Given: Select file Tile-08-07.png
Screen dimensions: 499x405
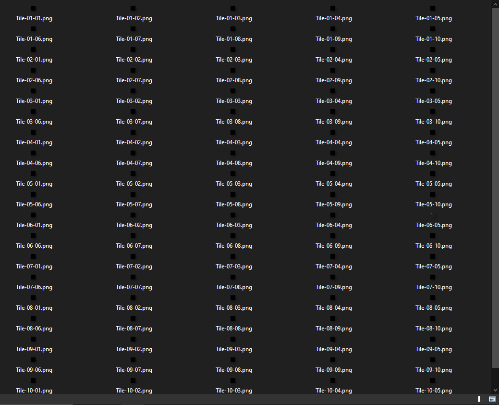Looking at the screenshot, I should [134, 329].
